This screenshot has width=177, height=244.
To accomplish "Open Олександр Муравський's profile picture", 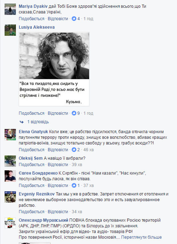I will pos(10,223).
